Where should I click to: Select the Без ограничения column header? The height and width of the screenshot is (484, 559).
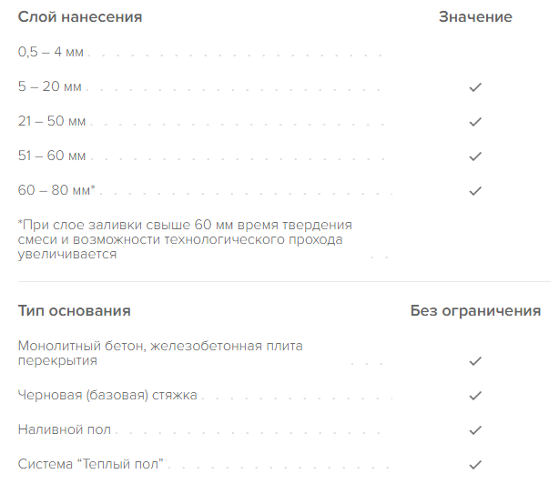click(475, 311)
